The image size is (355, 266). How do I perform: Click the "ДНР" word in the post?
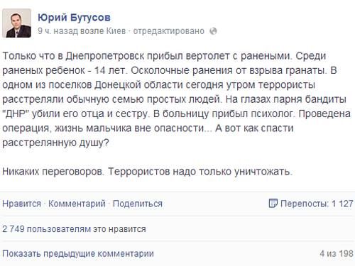pyautogui.click(x=16, y=113)
